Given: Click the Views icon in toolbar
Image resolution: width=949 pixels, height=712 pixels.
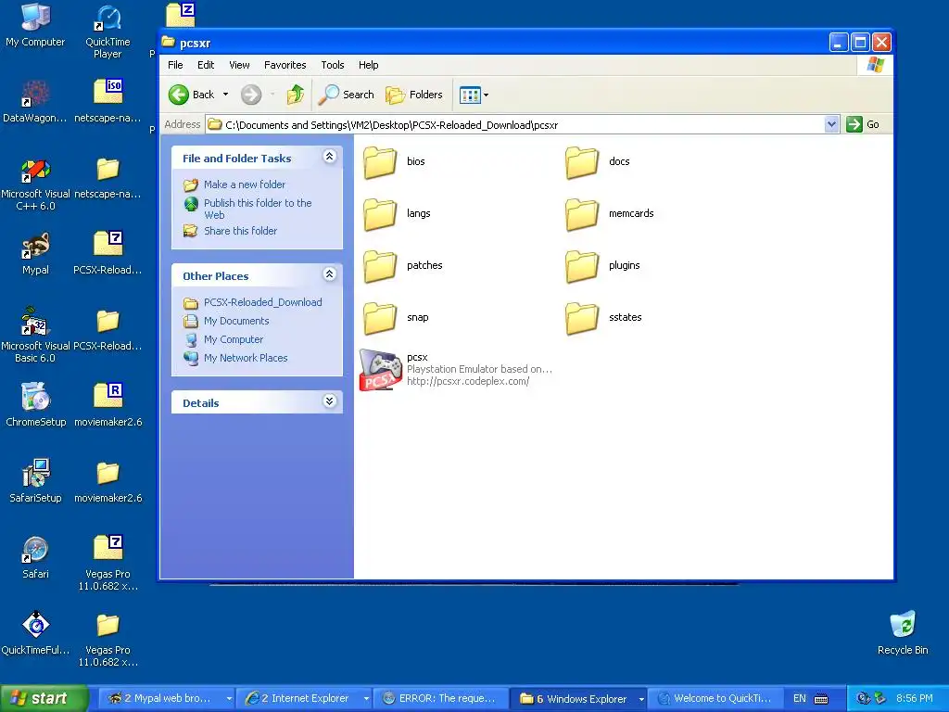Looking at the screenshot, I should pyautogui.click(x=470, y=95).
